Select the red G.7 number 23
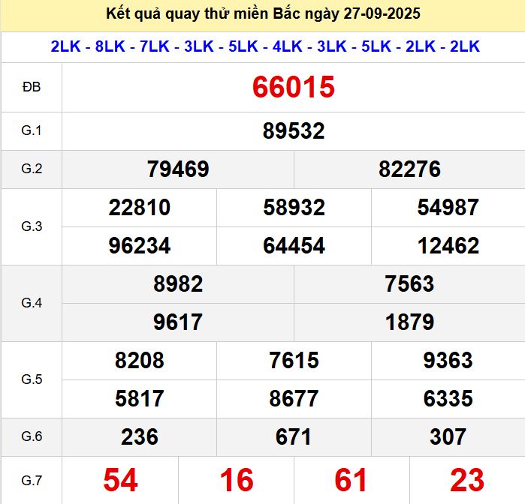The width and height of the screenshot is (525, 504). [466, 480]
